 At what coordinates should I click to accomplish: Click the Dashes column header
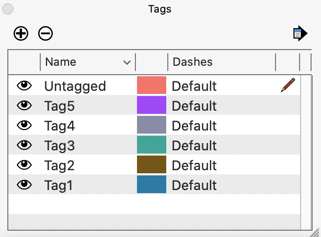click(193, 62)
